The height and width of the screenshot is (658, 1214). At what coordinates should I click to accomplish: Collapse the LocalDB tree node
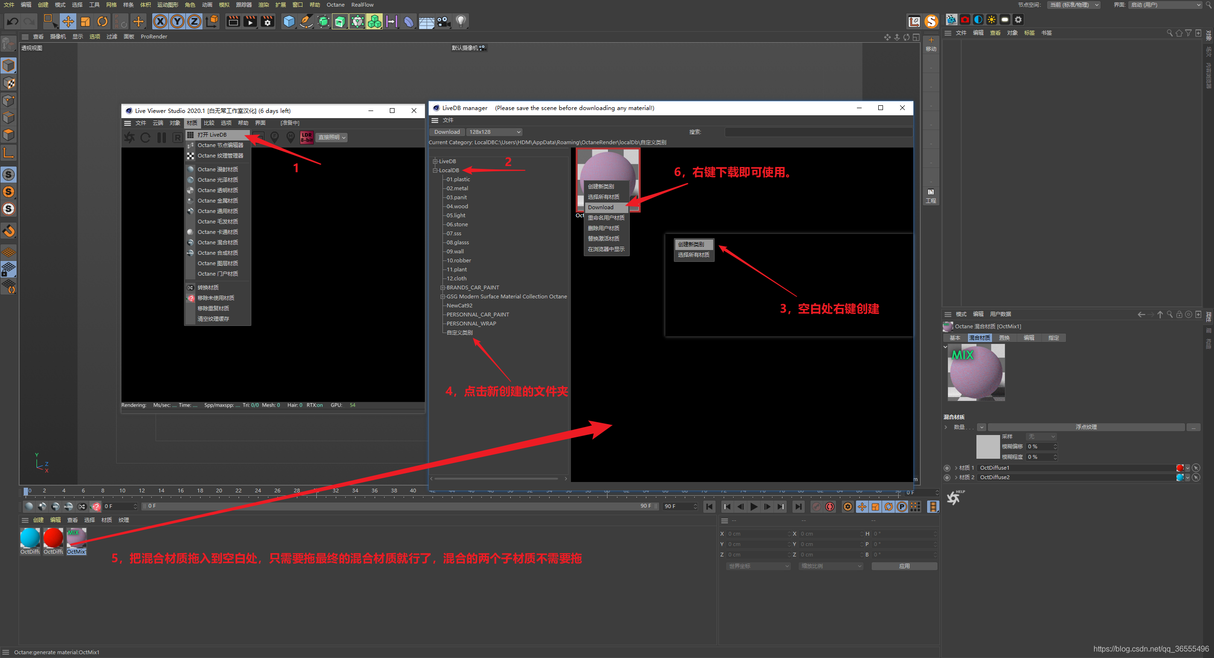click(435, 170)
